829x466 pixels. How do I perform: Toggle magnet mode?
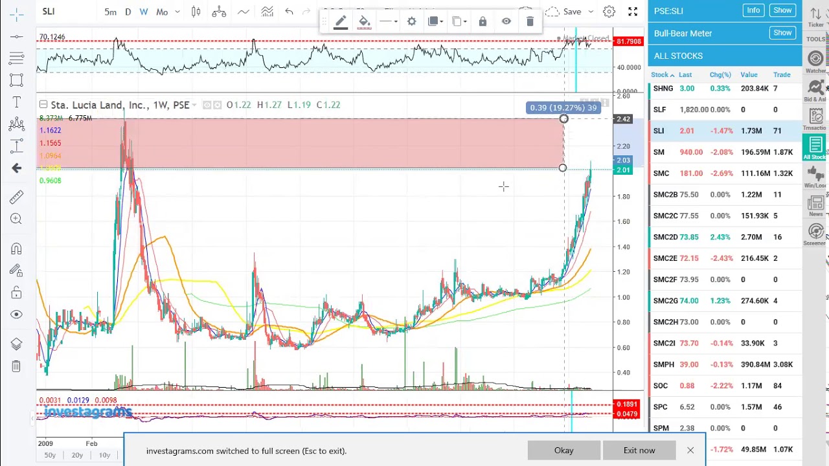pyautogui.click(x=17, y=249)
